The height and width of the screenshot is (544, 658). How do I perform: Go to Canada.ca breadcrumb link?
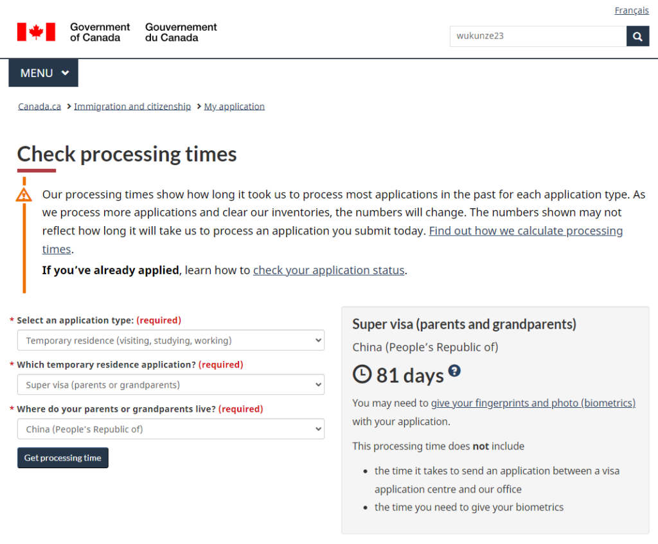39,107
